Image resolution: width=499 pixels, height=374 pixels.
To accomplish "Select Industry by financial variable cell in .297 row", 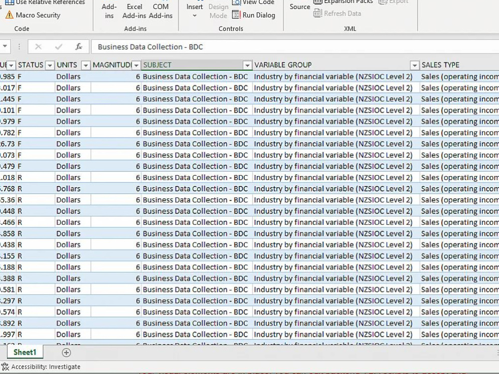I will (x=336, y=301).
